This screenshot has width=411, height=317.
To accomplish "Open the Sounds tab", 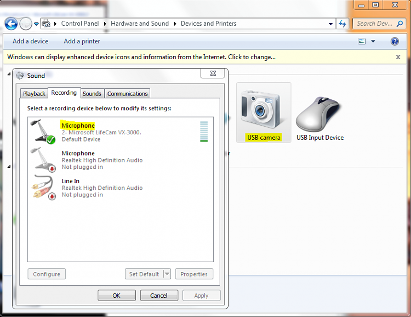I will 92,93.
